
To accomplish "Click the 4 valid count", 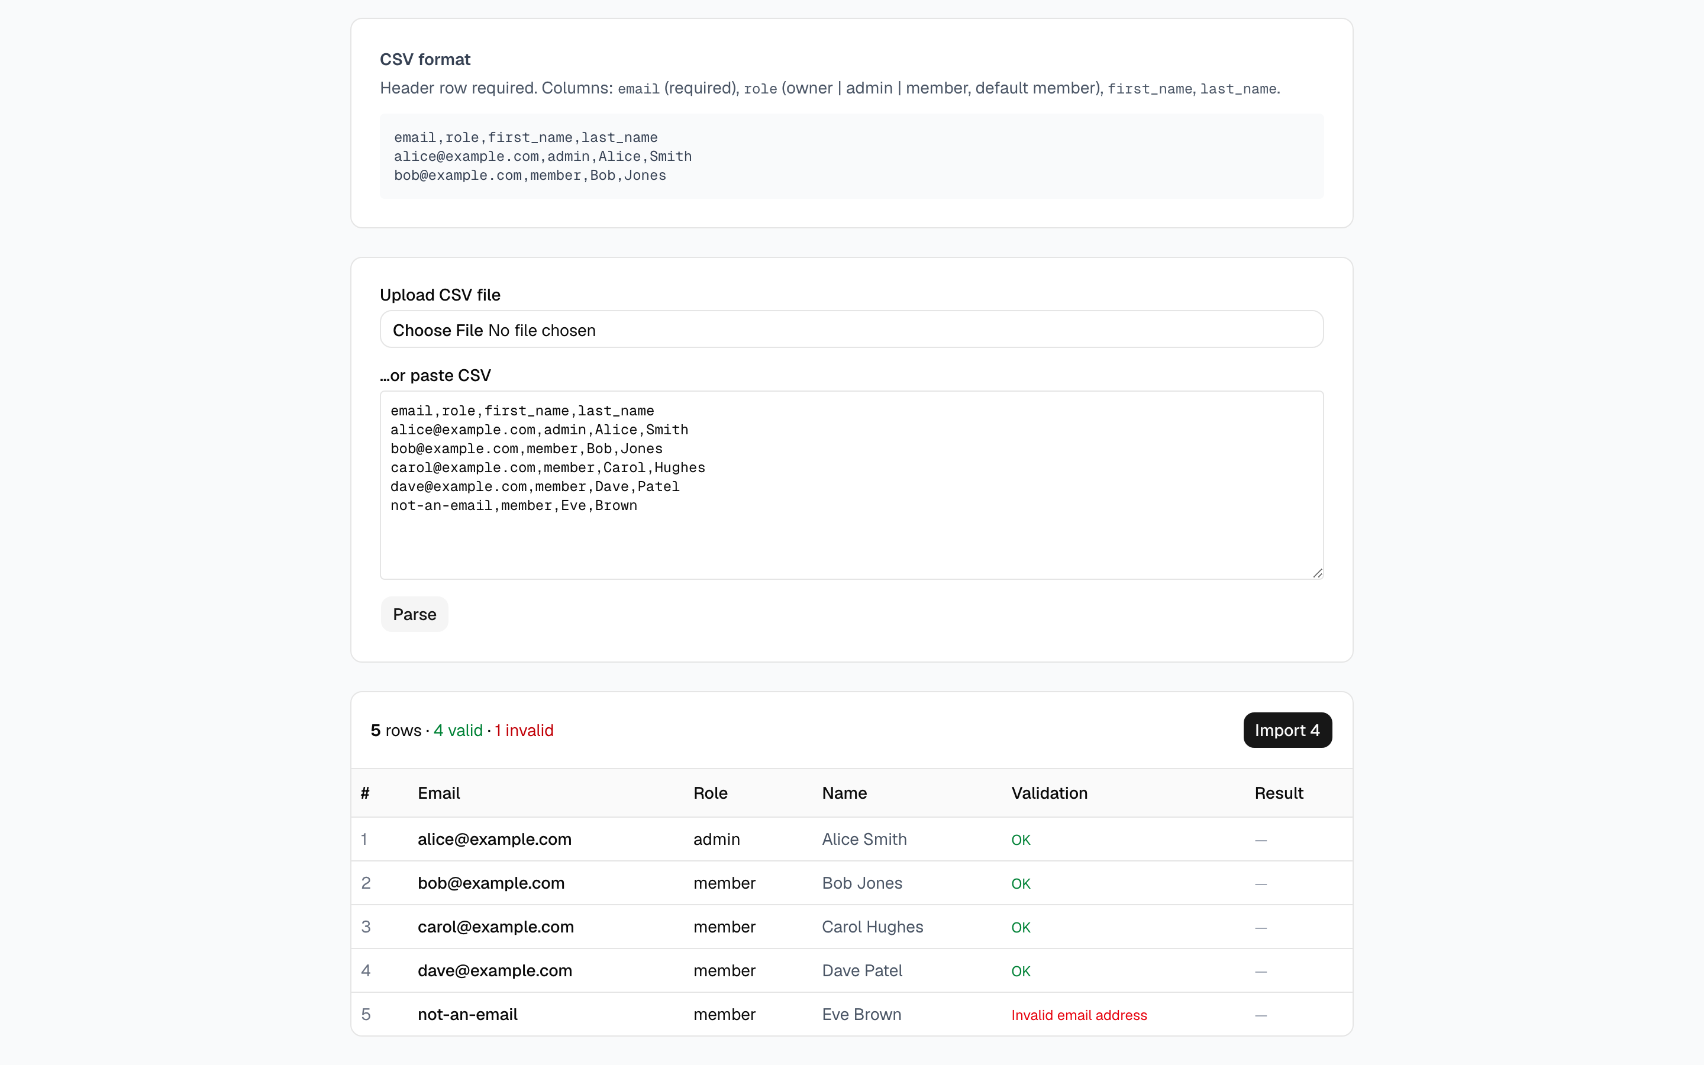I will click(x=458, y=731).
